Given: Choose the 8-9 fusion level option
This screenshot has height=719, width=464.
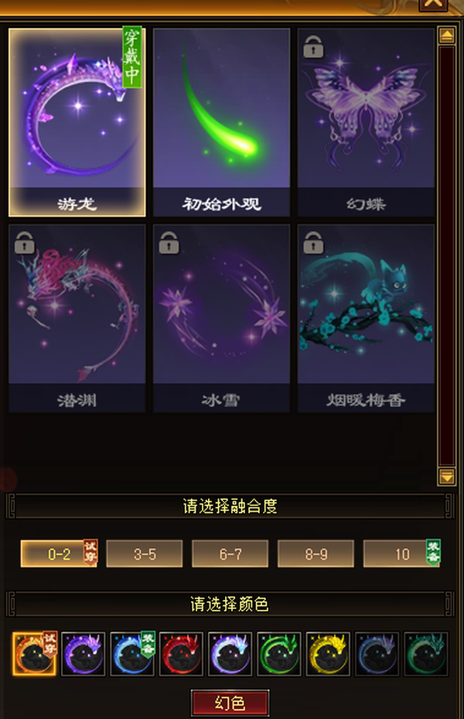Looking at the screenshot, I should [x=316, y=553].
